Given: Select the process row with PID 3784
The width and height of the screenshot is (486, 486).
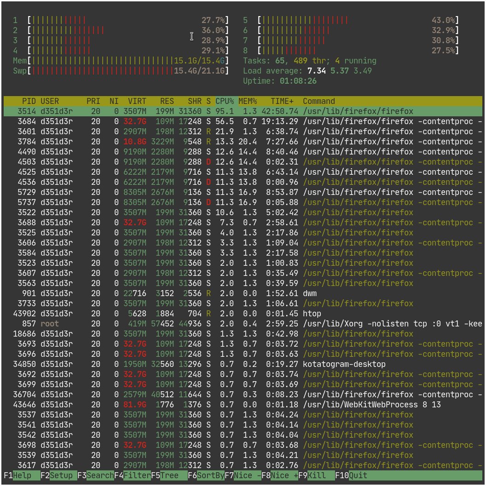Looking at the screenshot, I should (x=243, y=142).
